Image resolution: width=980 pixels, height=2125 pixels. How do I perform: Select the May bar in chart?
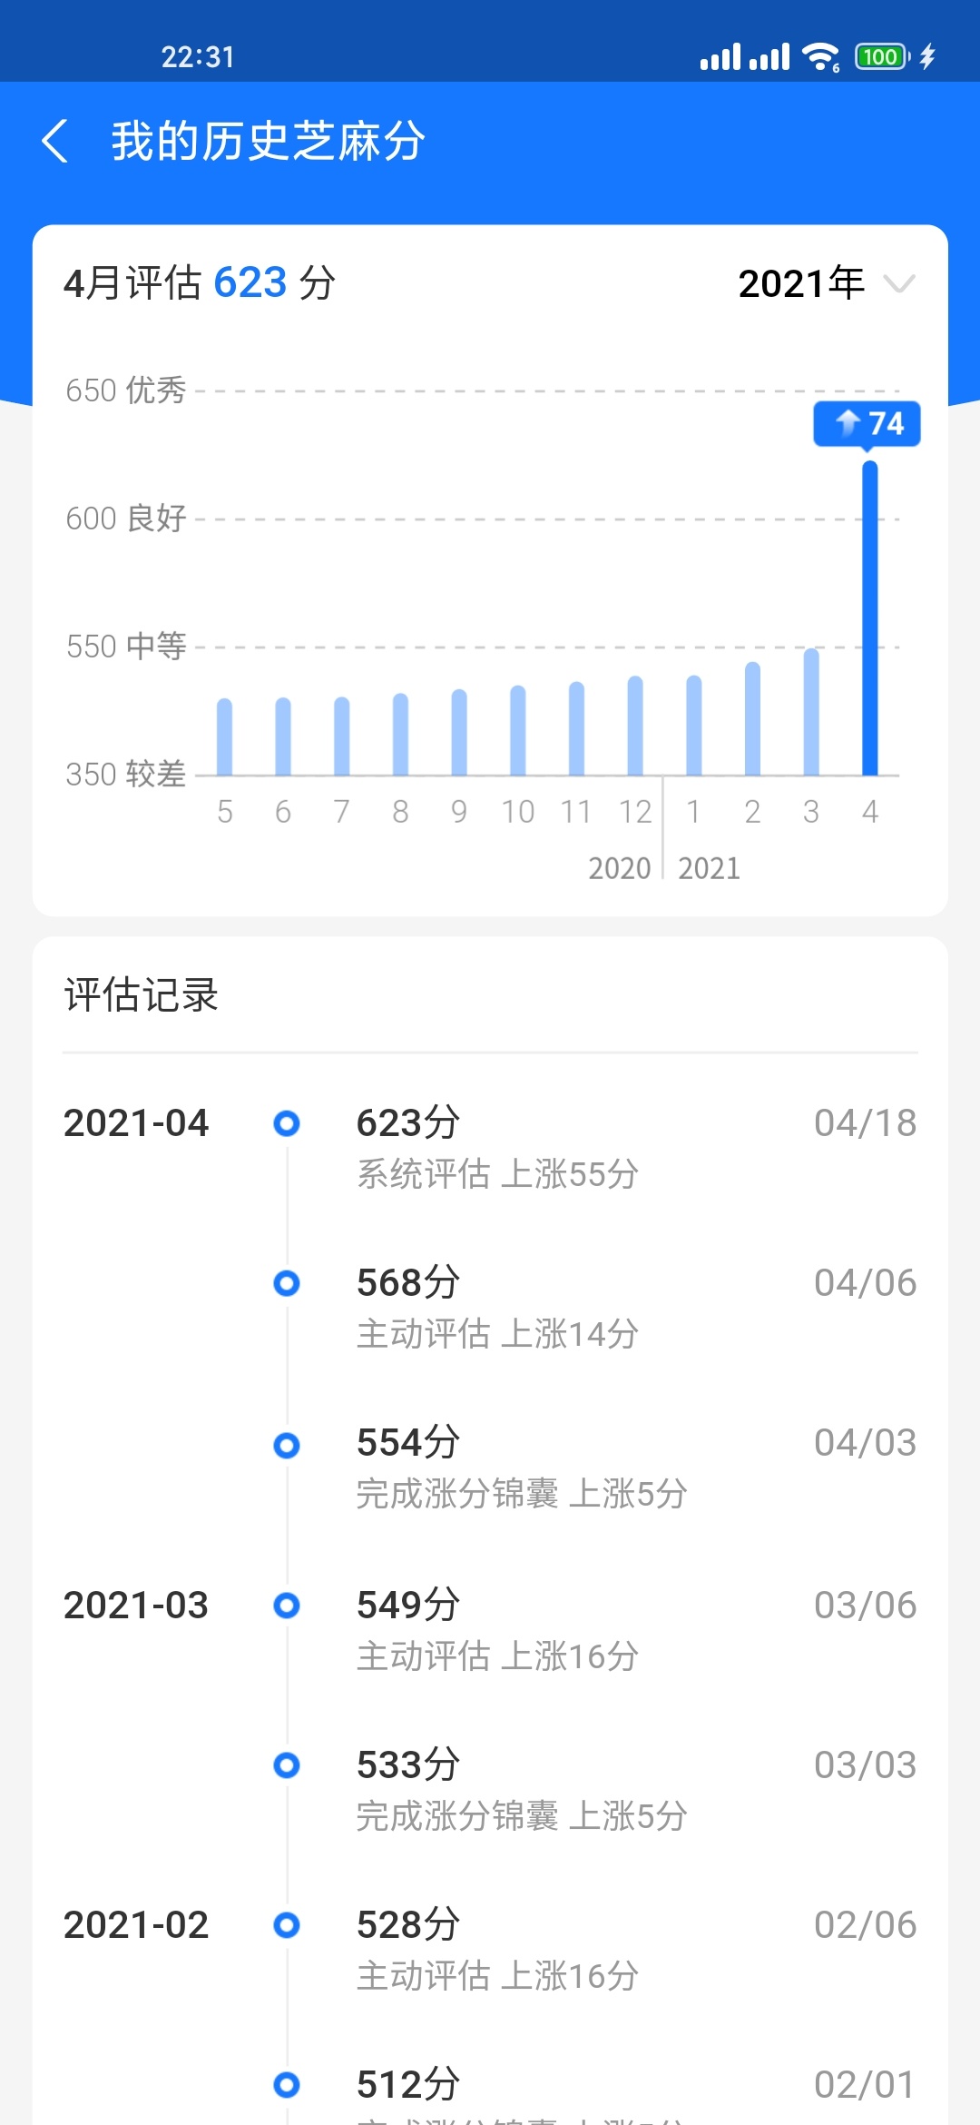pos(224,736)
